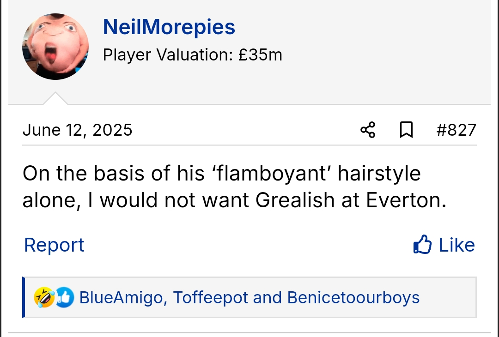Share post #827 via share icon
Screen dimensions: 499x337
(x=368, y=130)
